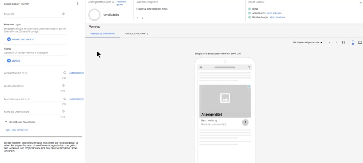This screenshot has width=363, height=163.
Task: Expand URL-Optionen für Anzeigen section
Action: point(6,122)
